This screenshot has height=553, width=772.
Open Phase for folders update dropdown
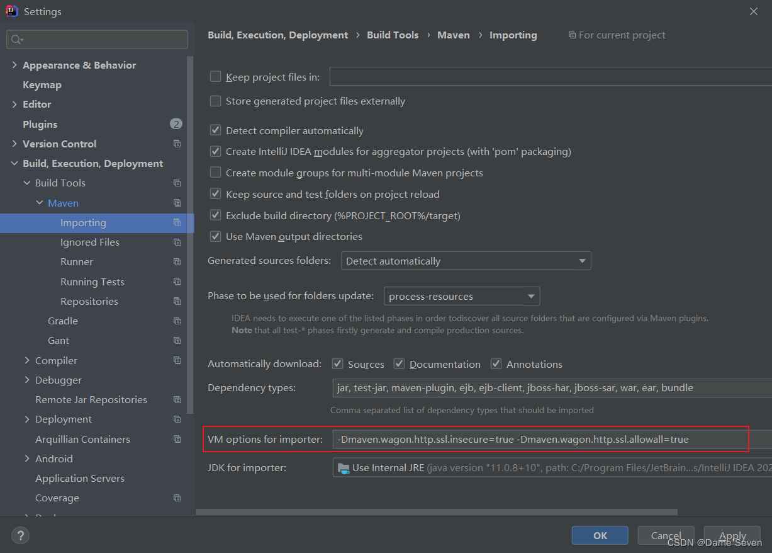pyautogui.click(x=462, y=296)
